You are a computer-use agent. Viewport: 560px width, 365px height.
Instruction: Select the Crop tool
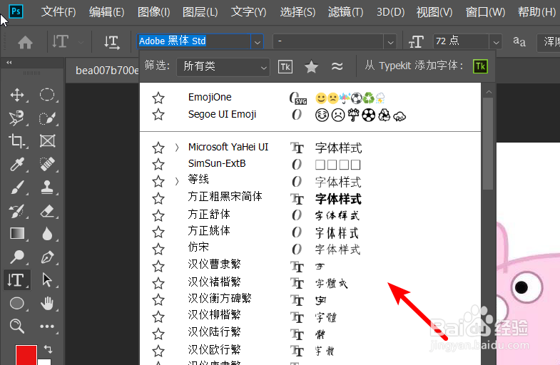point(16,141)
